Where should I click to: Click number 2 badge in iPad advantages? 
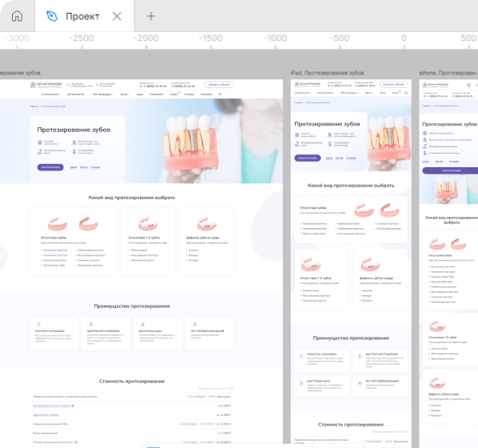(360, 357)
